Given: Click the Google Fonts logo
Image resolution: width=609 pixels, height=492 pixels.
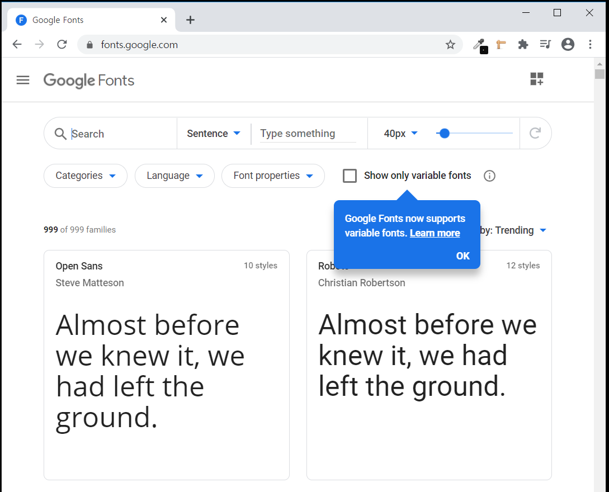Looking at the screenshot, I should click(88, 81).
